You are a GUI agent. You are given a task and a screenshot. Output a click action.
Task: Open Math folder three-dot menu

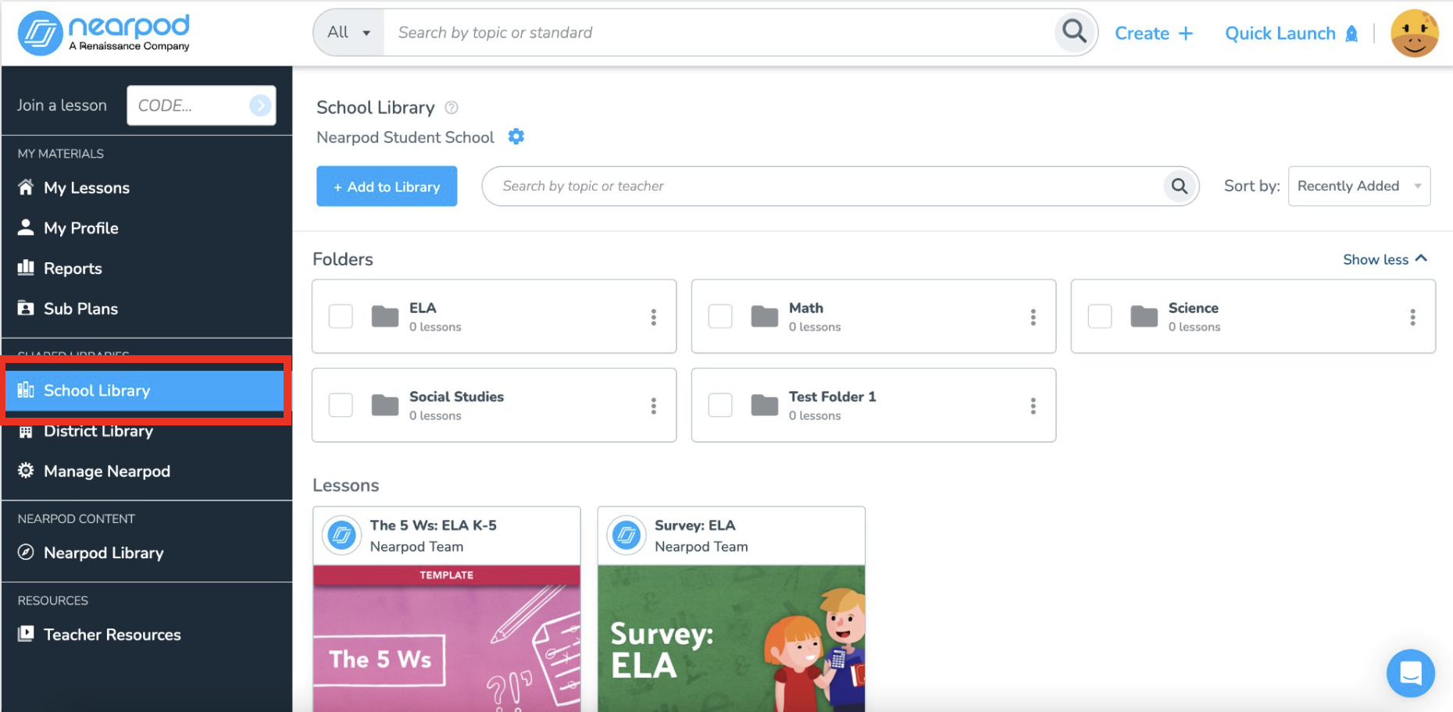point(1033,317)
